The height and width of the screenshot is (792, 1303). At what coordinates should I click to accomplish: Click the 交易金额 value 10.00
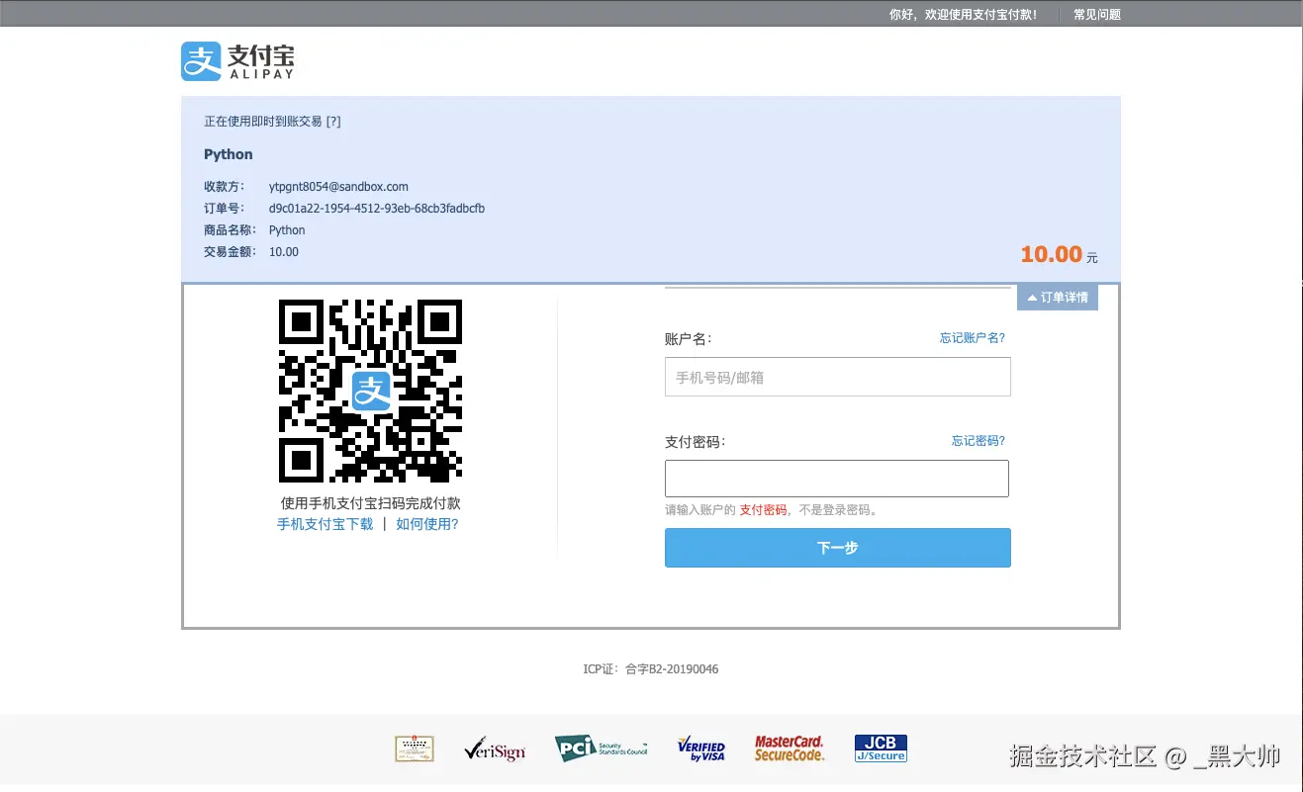(x=284, y=252)
